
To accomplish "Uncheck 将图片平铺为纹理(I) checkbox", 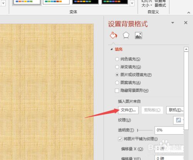I will coord(120,139).
